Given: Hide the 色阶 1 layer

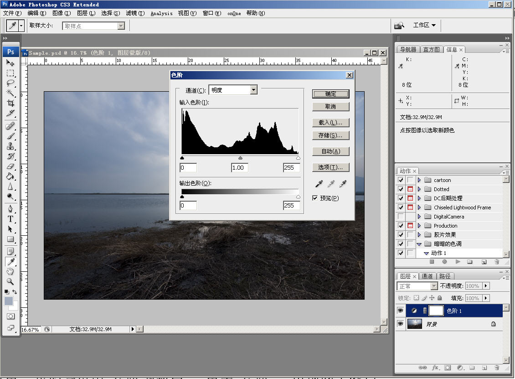Looking at the screenshot, I should tap(400, 311).
